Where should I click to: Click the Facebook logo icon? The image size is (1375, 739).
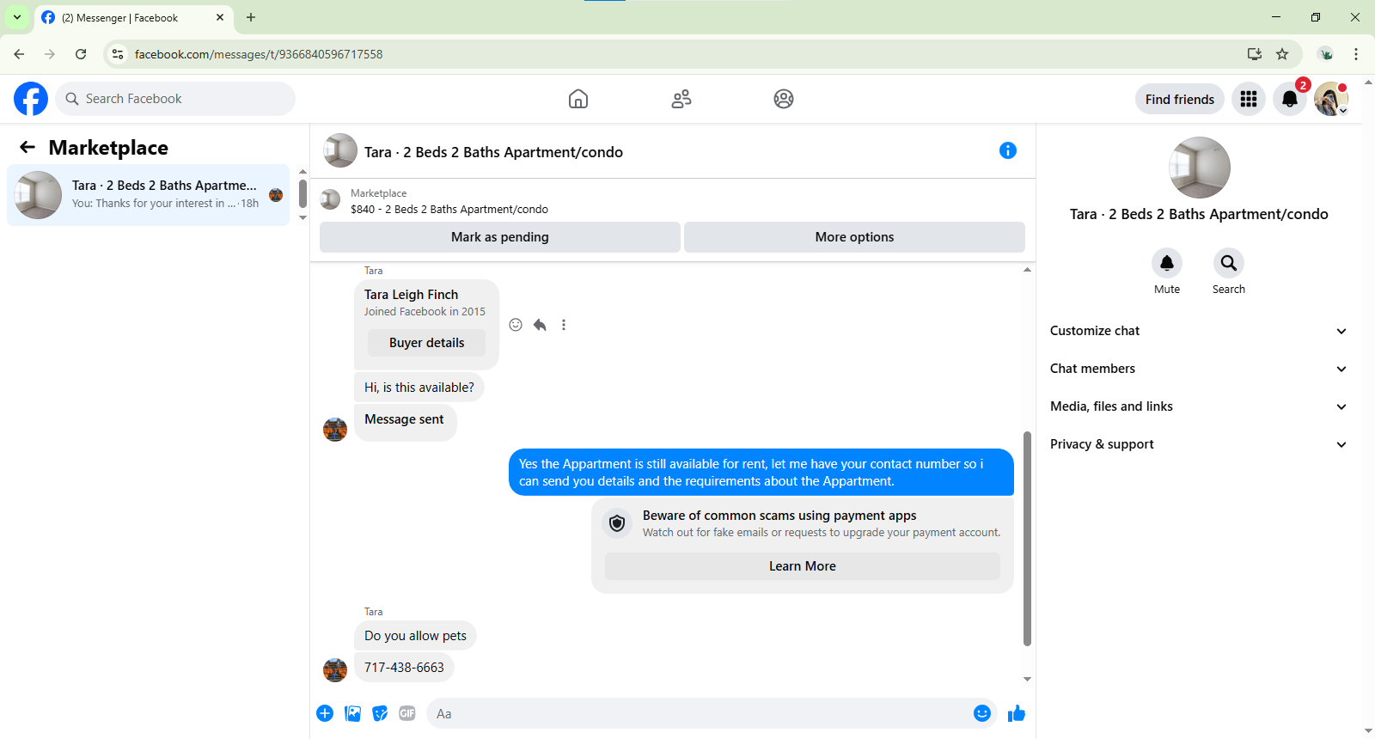pyautogui.click(x=31, y=99)
